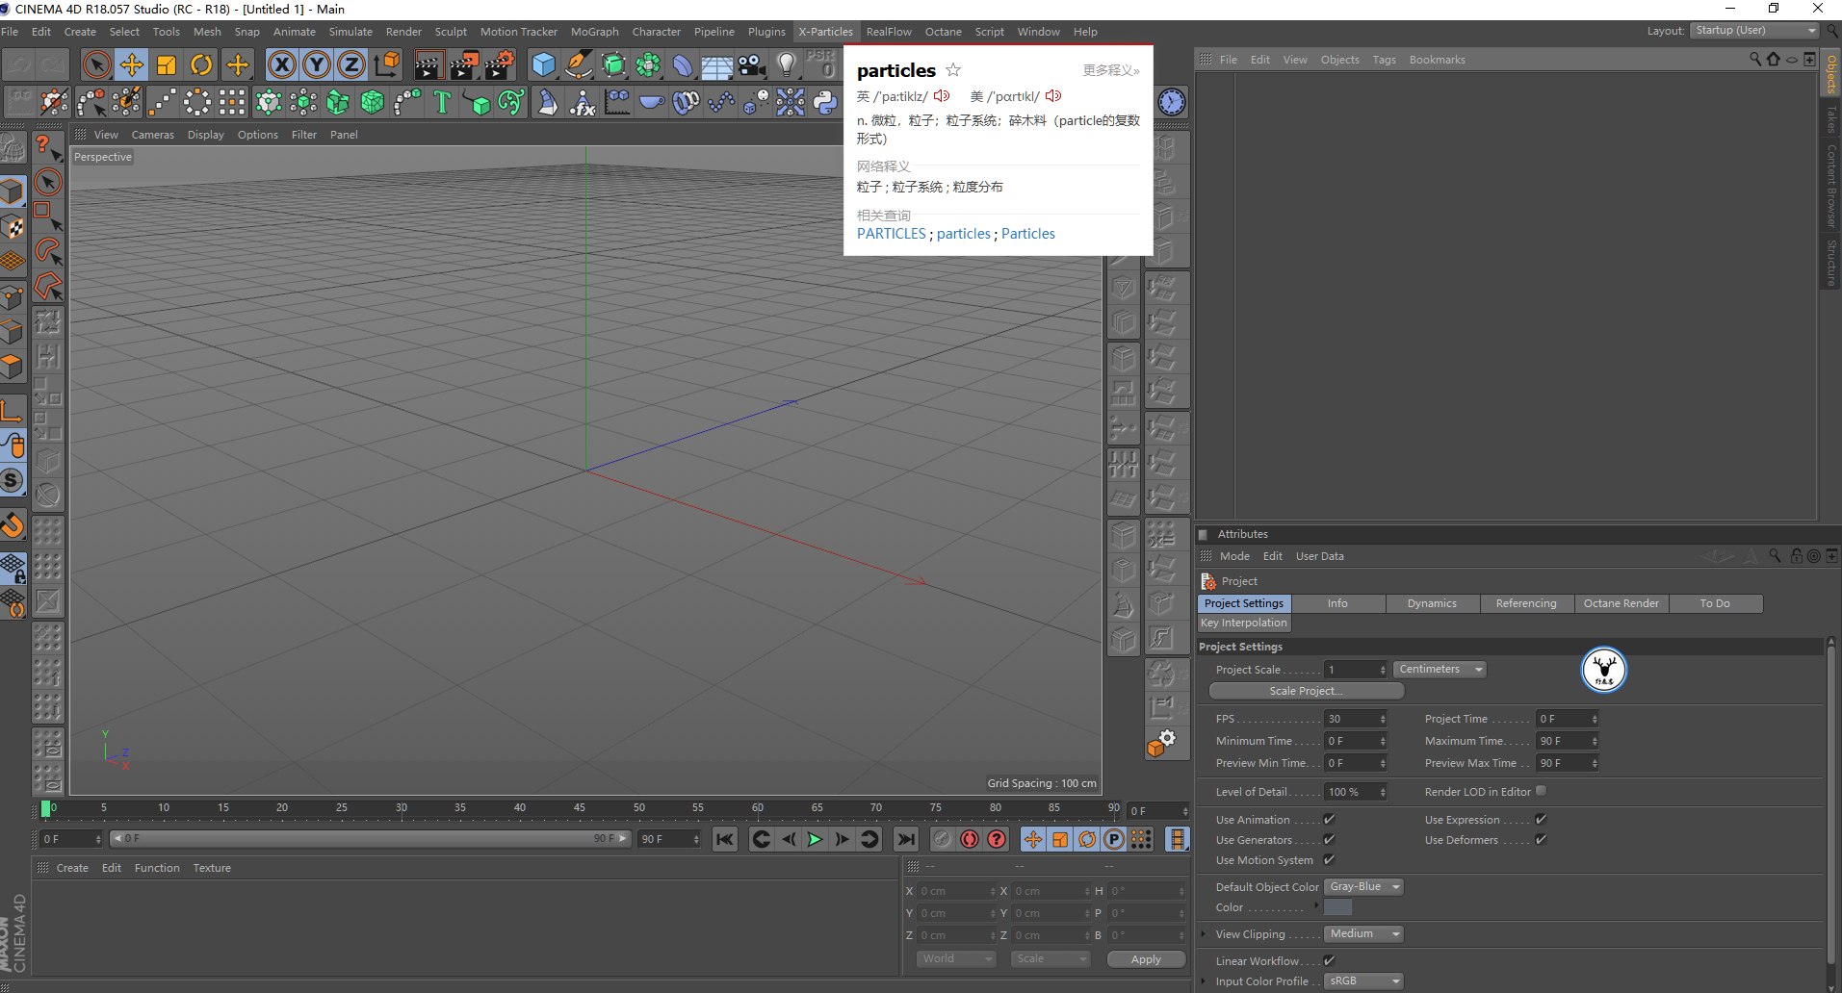1842x993 pixels.
Task: Activate the Move tool in top toolbar
Action: click(132, 65)
